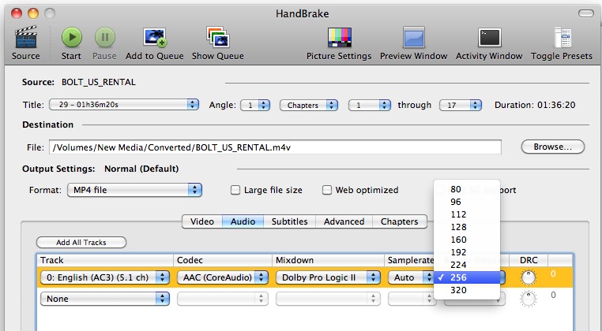This screenshot has width=602, height=331.
Task: Enable Web optimized checkbox
Action: (327, 190)
